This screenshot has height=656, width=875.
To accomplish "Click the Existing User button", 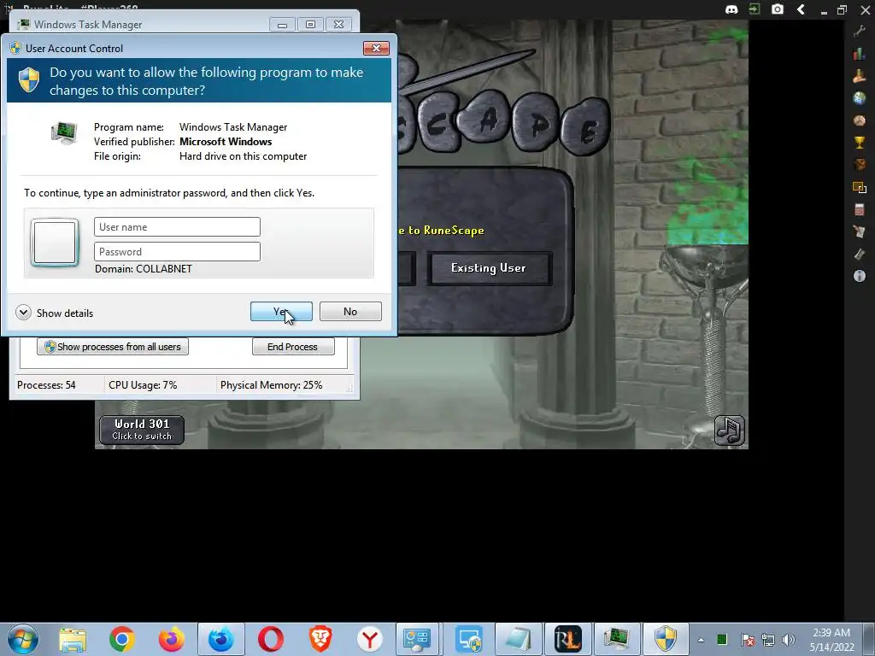I will pos(490,268).
